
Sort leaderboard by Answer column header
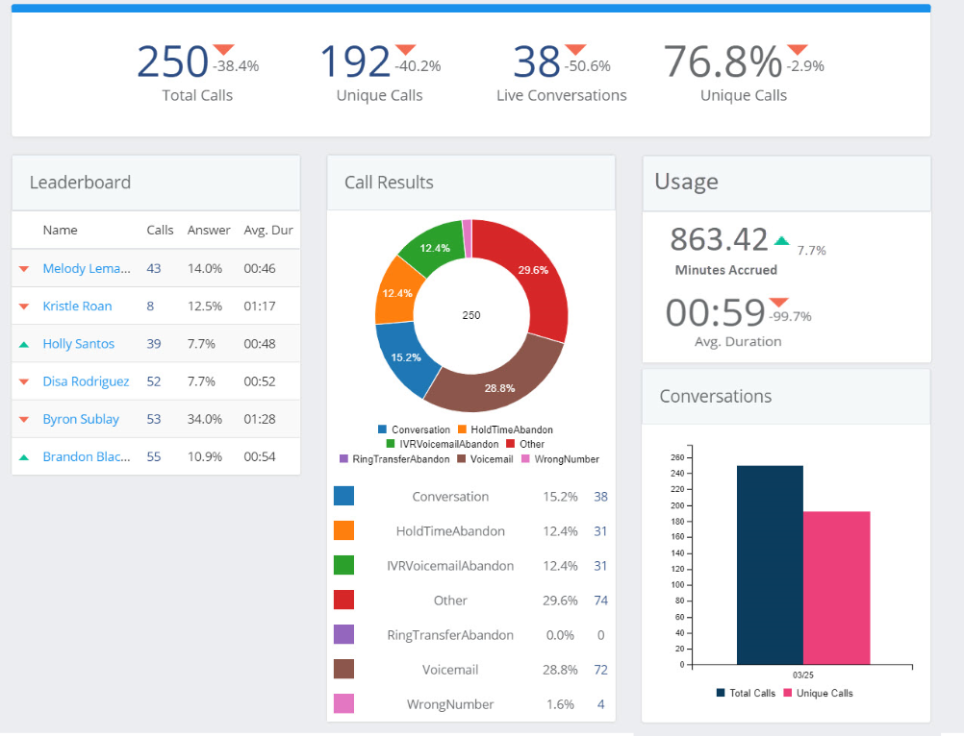209,231
